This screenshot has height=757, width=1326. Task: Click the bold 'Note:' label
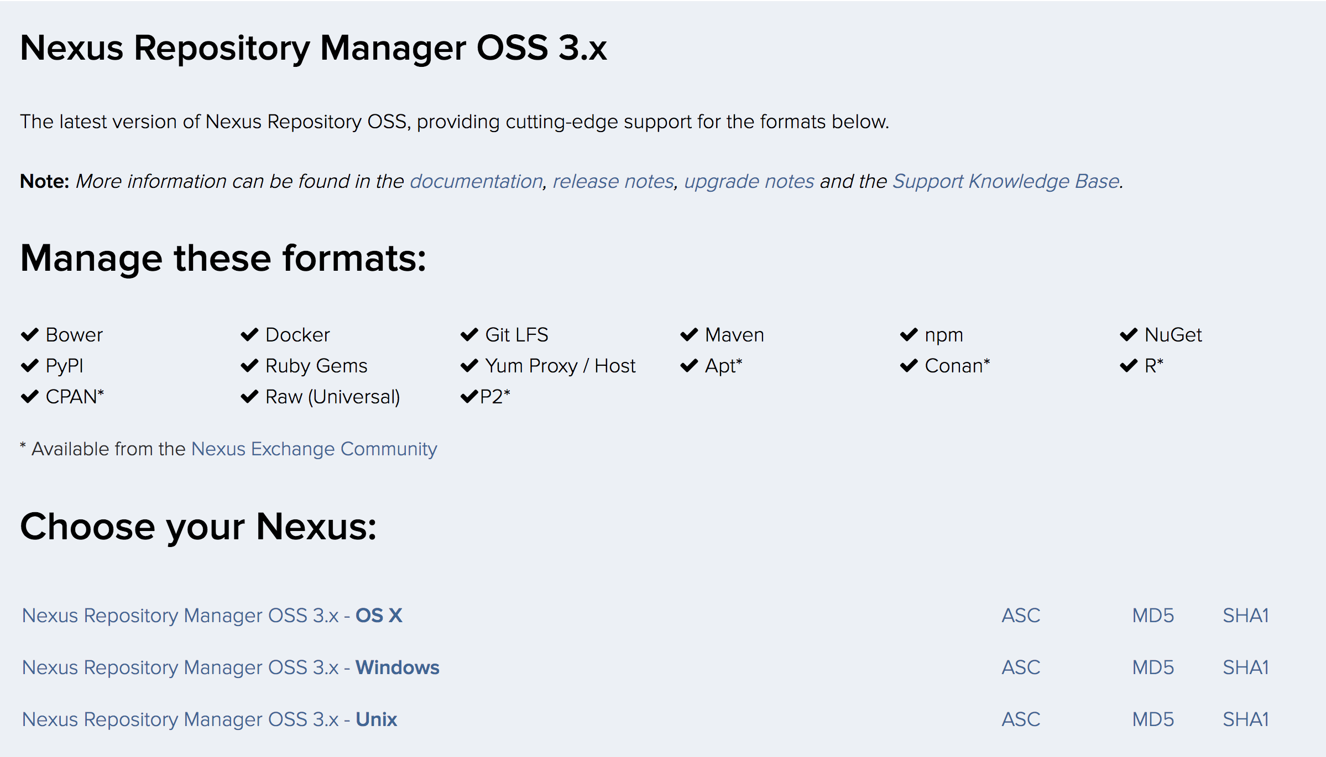tap(44, 181)
